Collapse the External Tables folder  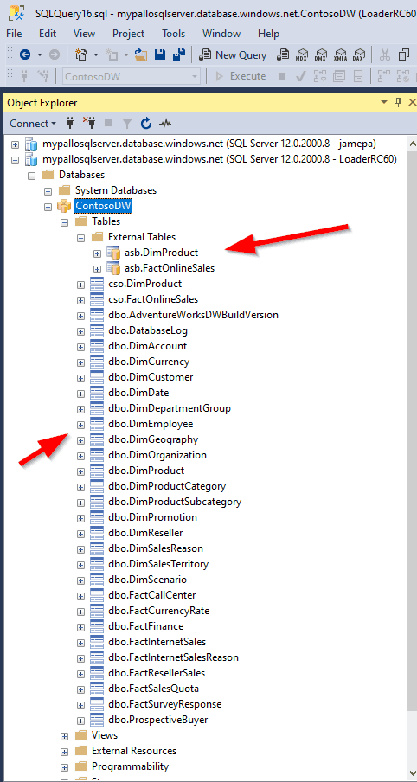coord(80,237)
